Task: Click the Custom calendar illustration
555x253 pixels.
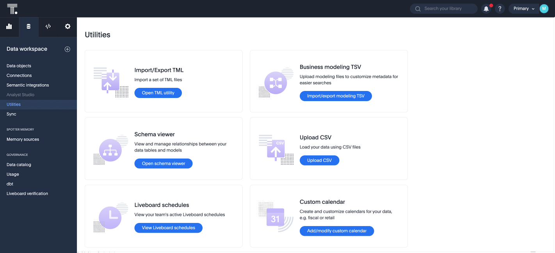Action: pos(276,217)
